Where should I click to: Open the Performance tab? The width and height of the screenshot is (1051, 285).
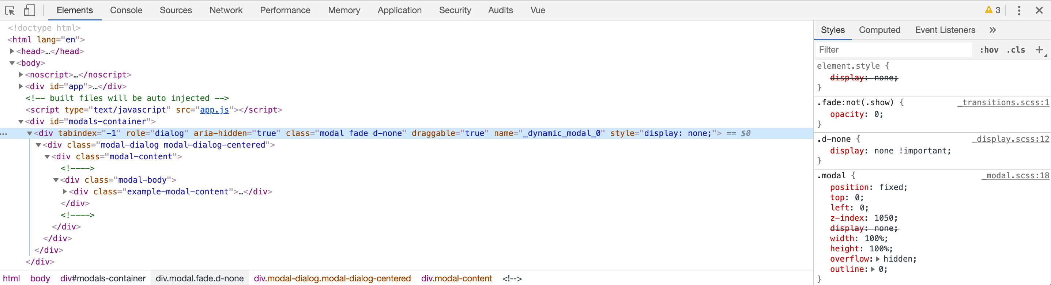click(285, 10)
